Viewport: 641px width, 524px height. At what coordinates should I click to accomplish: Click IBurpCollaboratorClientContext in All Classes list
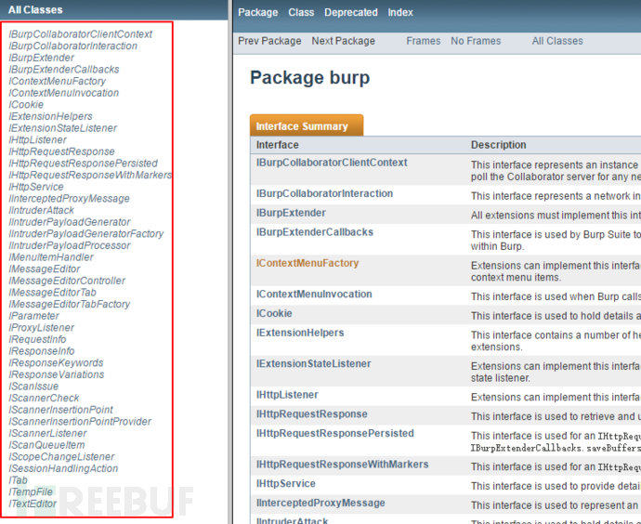(80, 34)
